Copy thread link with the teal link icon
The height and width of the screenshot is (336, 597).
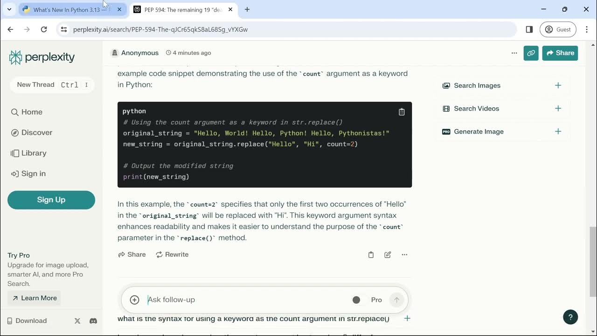[531, 53]
